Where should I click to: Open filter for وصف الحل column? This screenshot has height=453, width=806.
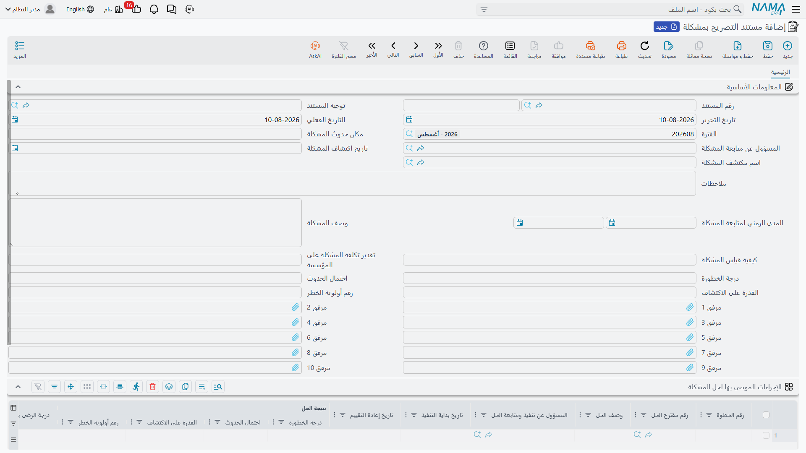coord(588,415)
